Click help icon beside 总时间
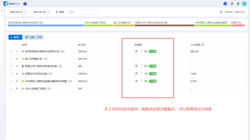The width and height of the screenshot is (250, 140). tap(221, 12)
